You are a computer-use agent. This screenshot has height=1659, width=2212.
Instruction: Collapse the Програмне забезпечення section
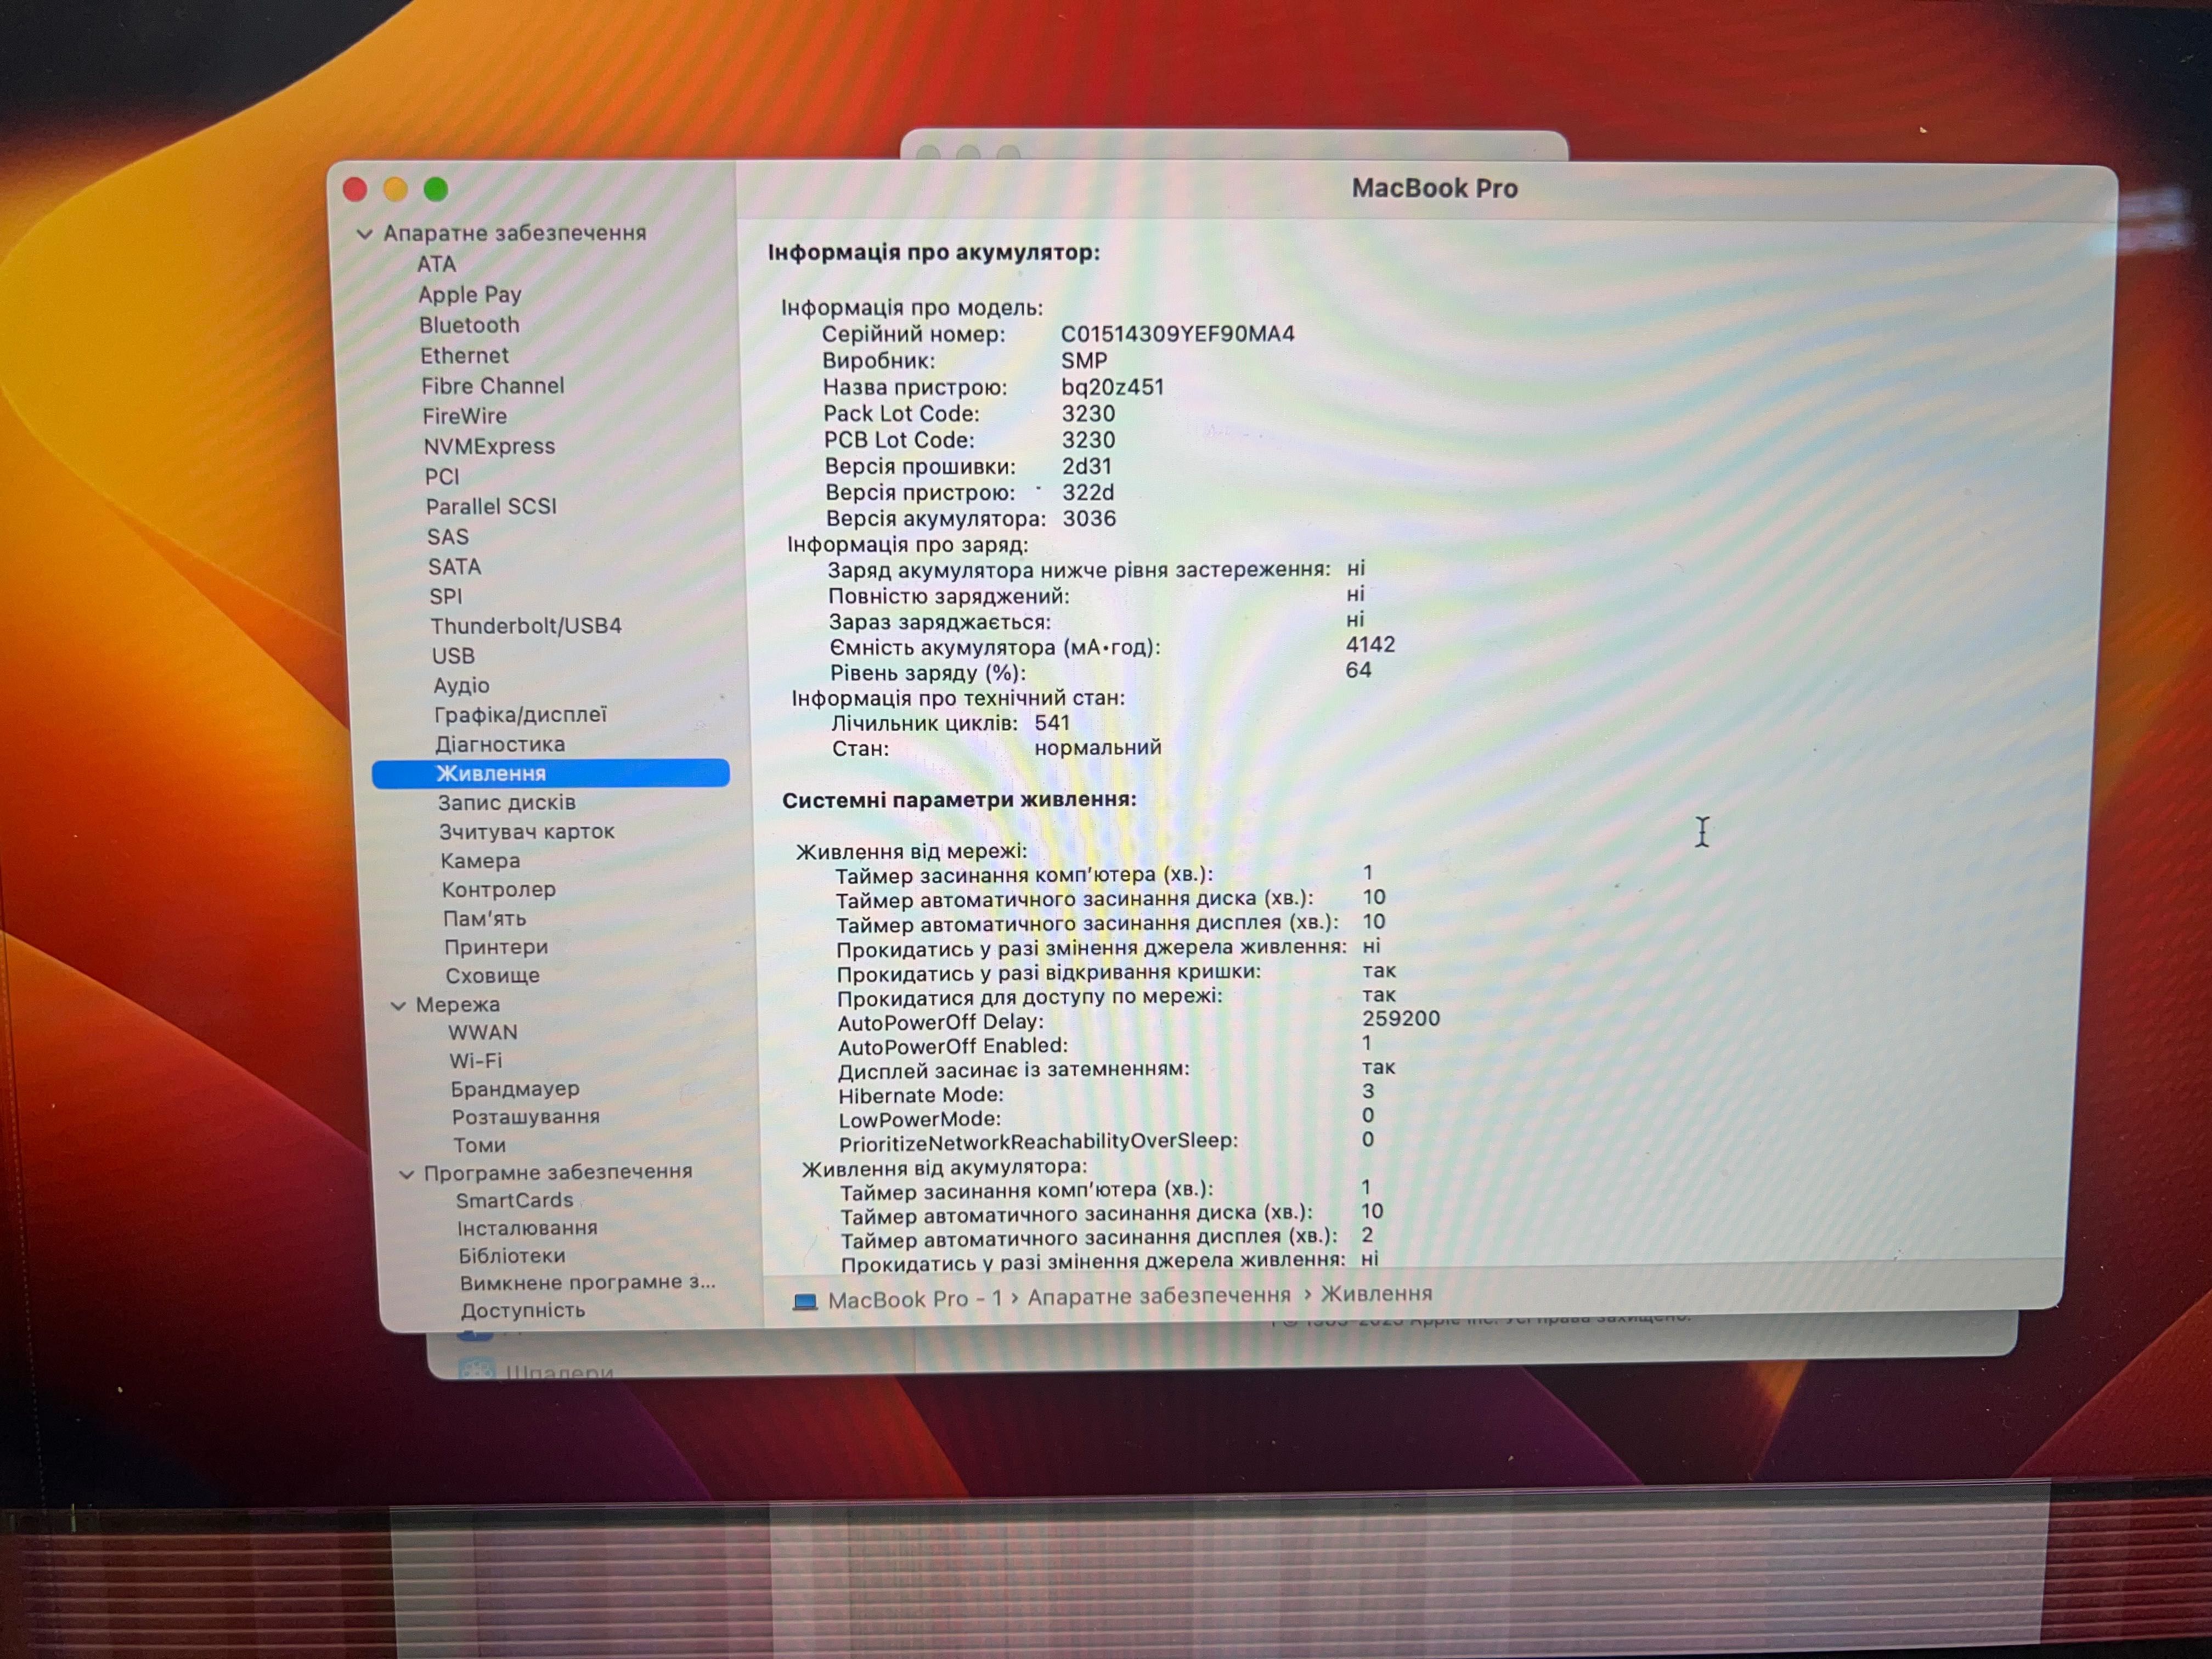406,1174
